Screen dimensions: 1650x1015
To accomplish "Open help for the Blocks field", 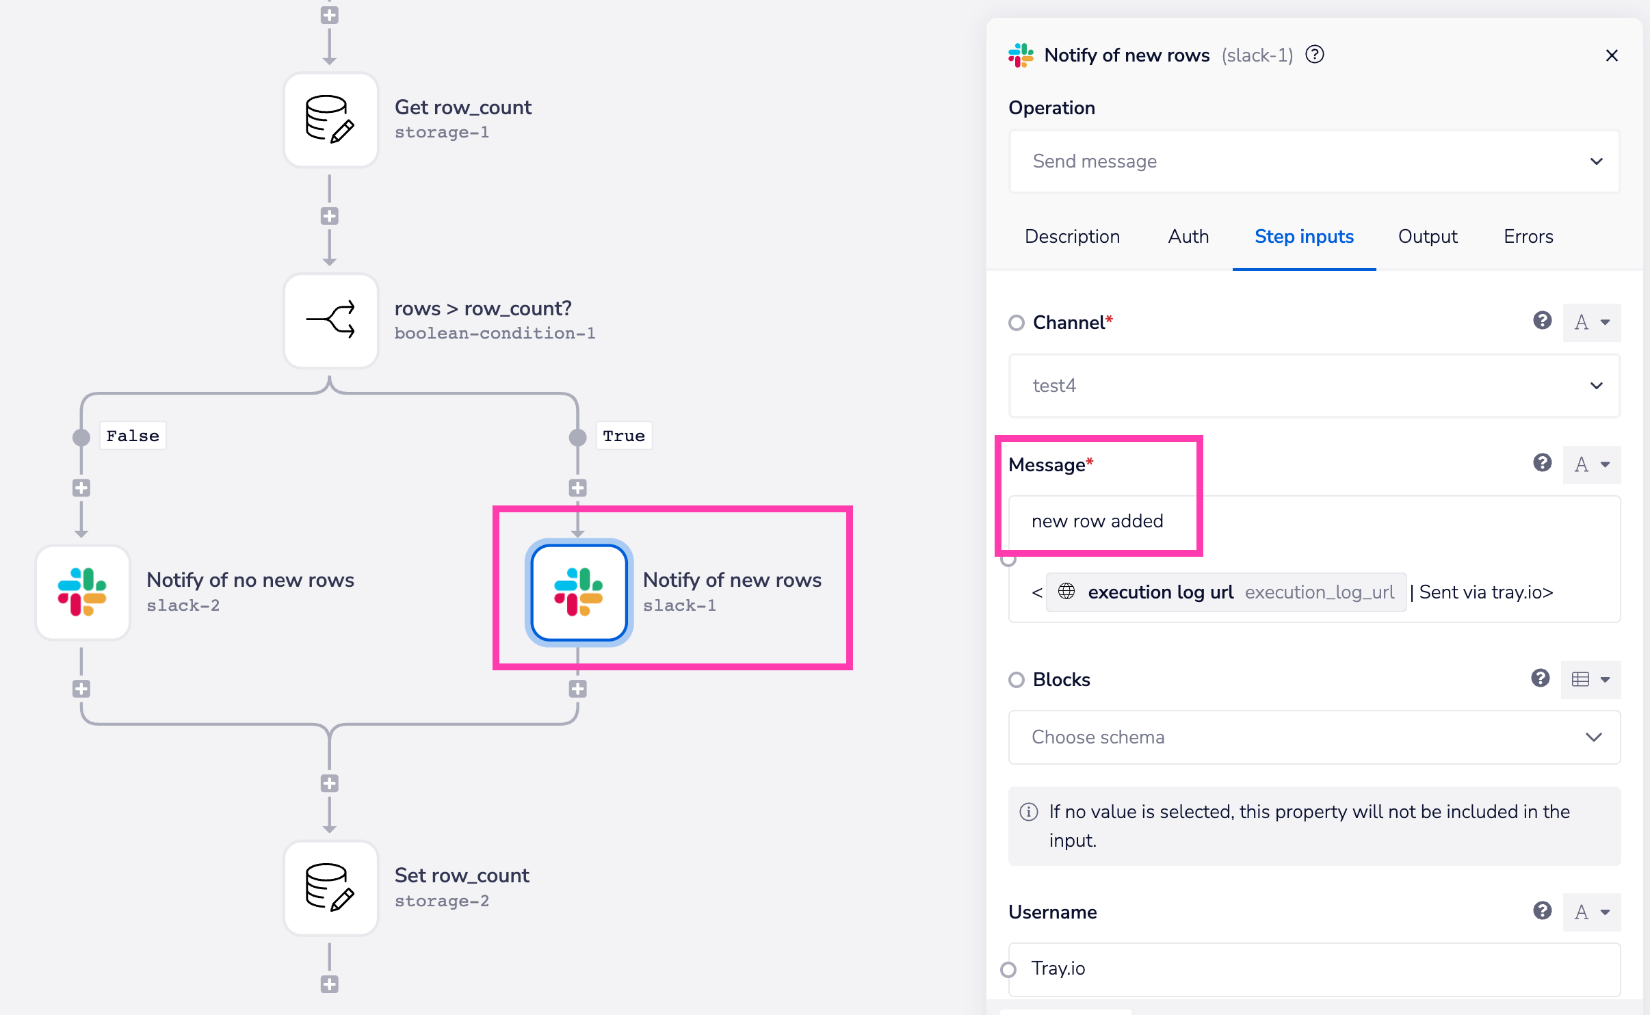I will 1540,678.
